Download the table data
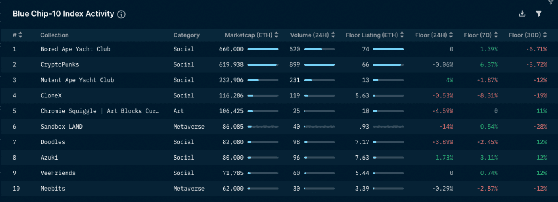The image size is (558, 202). 522,14
